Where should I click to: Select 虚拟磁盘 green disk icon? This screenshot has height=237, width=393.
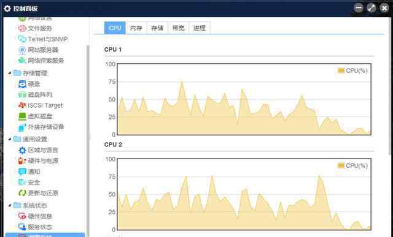tap(22, 116)
